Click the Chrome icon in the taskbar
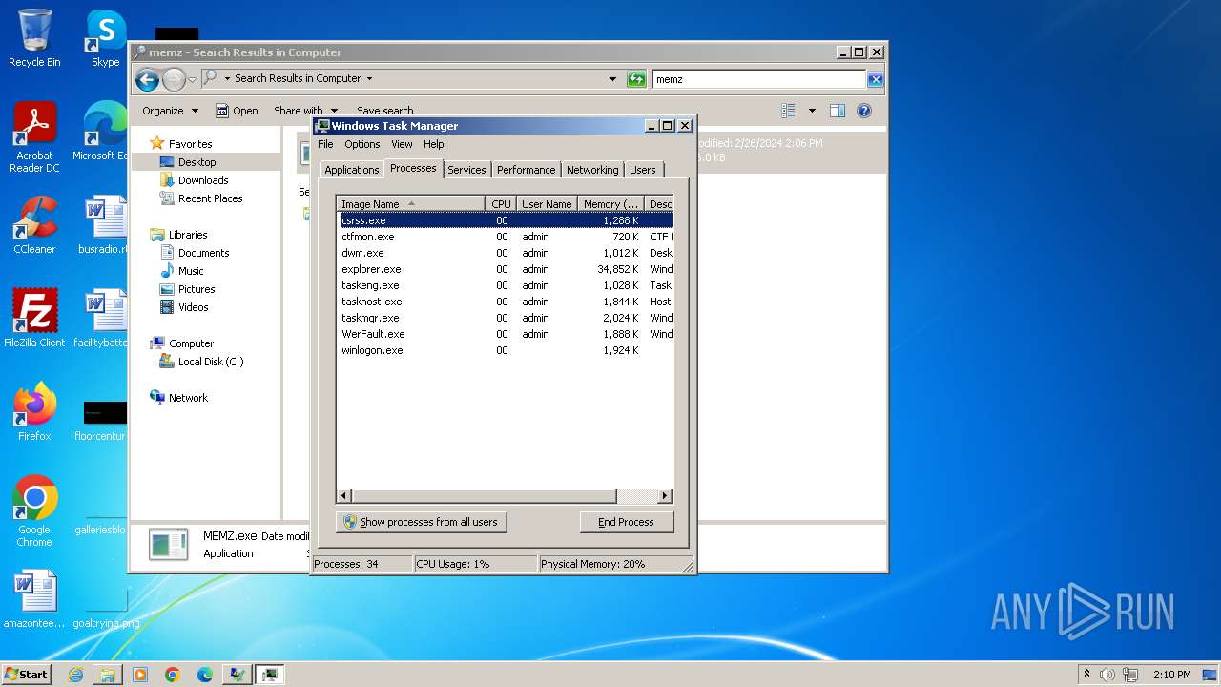1221x687 pixels. click(173, 675)
